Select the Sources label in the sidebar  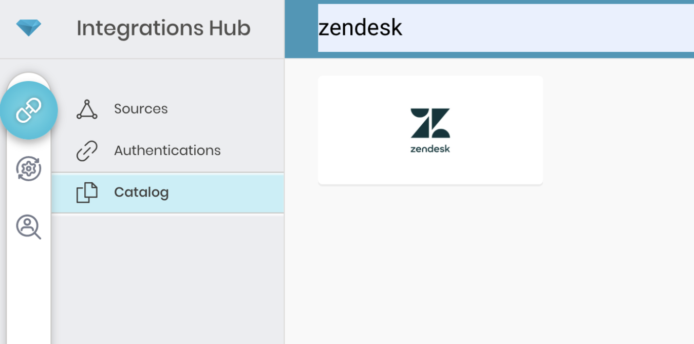(x=141, y=109)
